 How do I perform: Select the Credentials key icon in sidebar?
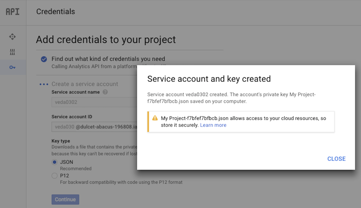click(x=12, y=67)
